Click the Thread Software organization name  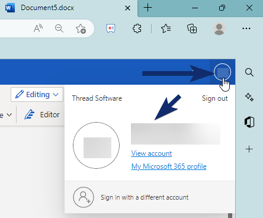pos(97,98)
